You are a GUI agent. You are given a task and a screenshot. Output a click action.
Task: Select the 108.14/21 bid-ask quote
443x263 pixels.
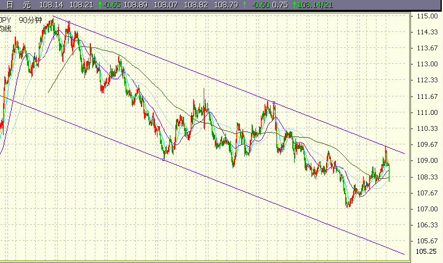[x=315, y=5]
